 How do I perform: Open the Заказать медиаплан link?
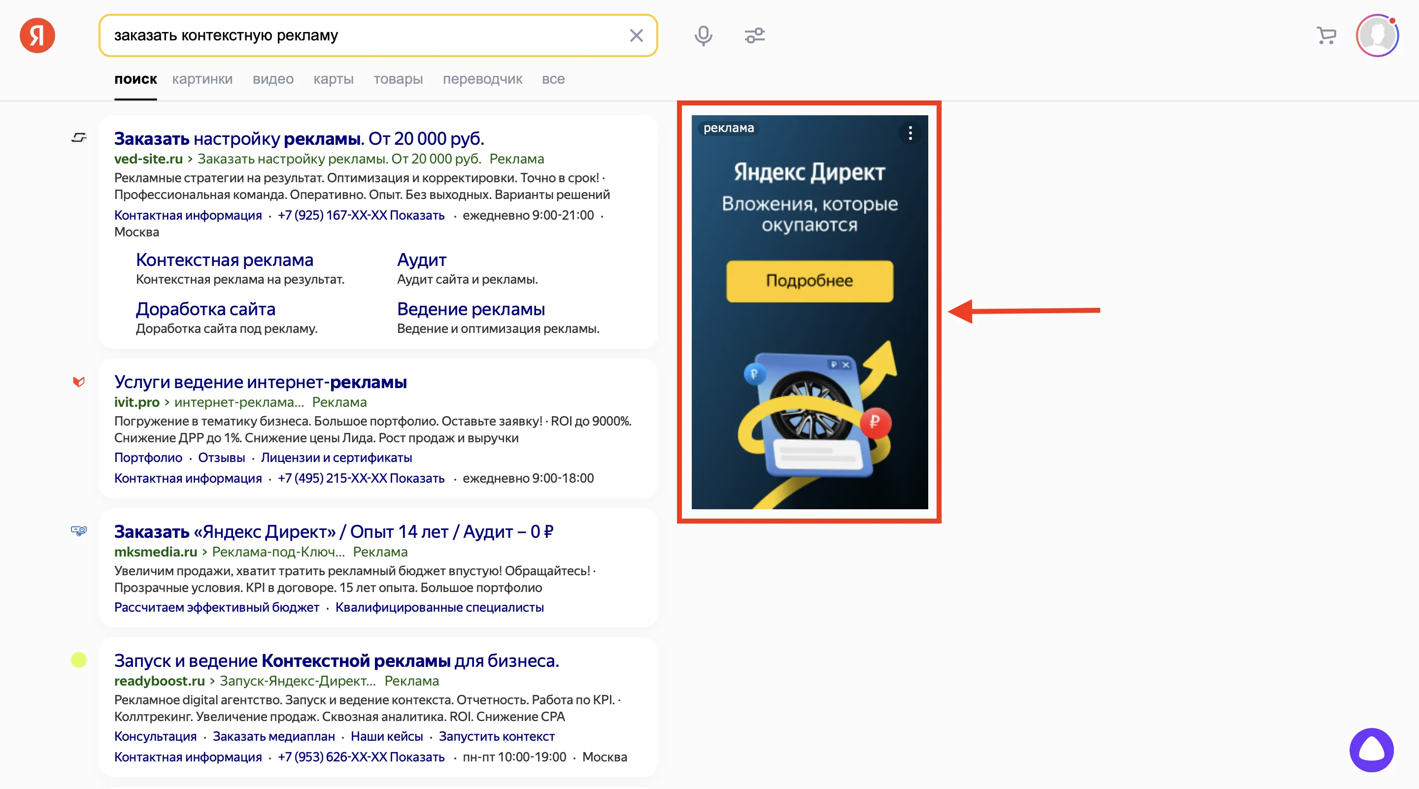coord(274,737)
